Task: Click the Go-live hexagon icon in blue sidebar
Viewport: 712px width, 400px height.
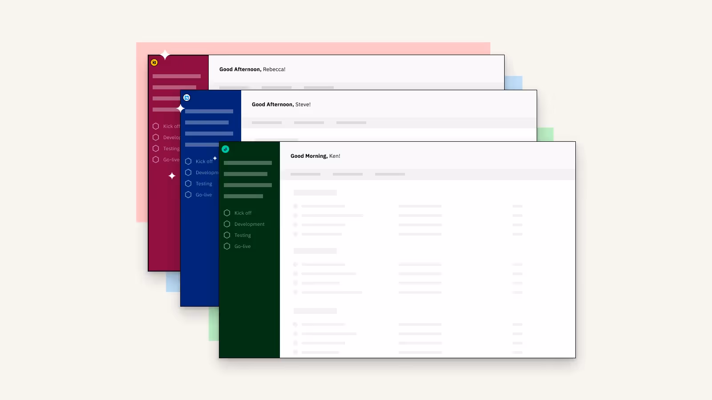Action: (188, 195)
